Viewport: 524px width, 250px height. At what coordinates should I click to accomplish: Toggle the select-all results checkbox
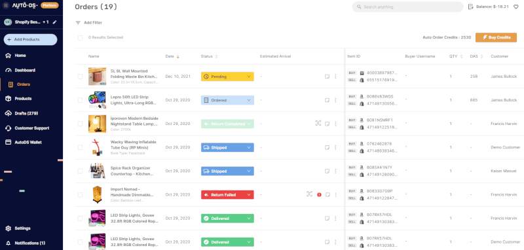[80, 38]
